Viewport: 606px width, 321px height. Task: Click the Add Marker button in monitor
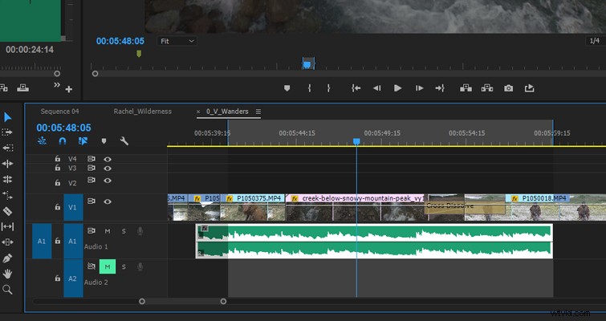pyautogui.click(x=287, y=88)
